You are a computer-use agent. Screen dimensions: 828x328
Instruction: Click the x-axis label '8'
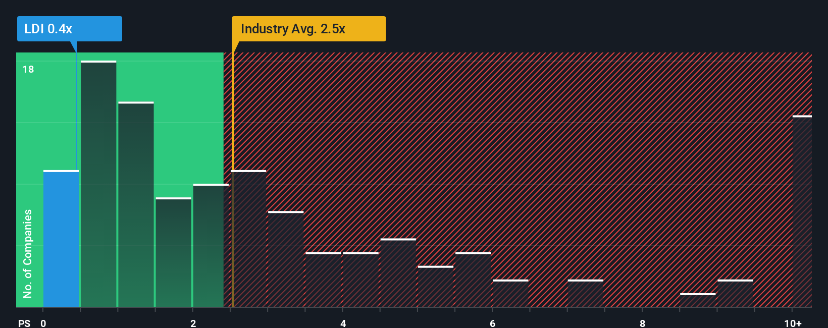(x=643, y=323)
